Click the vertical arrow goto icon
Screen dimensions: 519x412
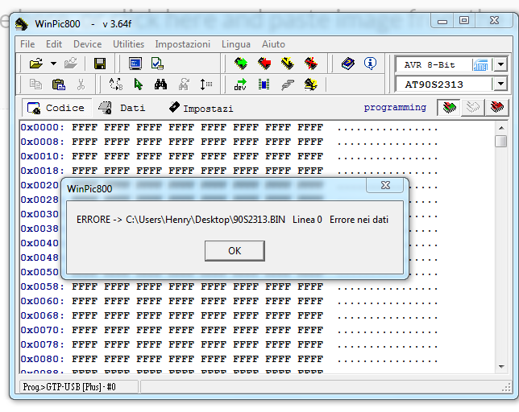tap(206, 84)
